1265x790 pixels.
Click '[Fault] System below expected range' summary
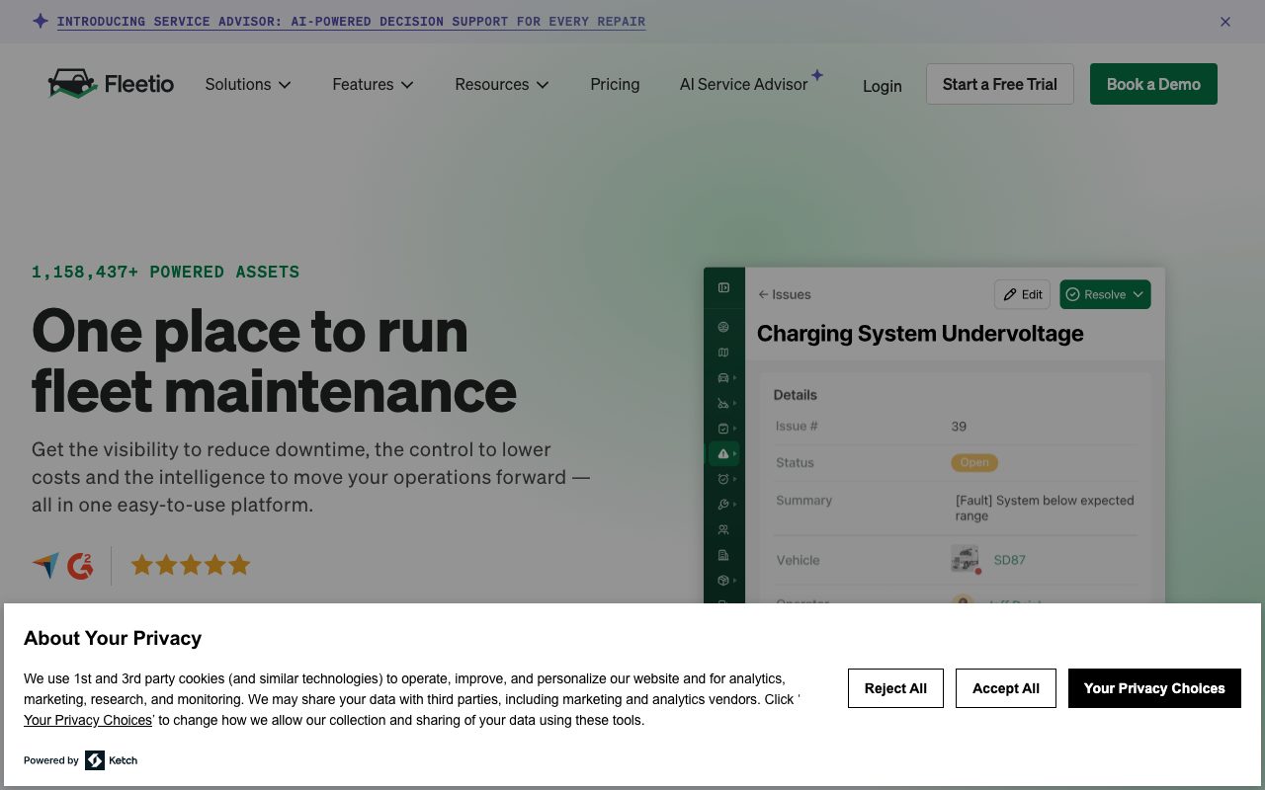(1045, 508)
